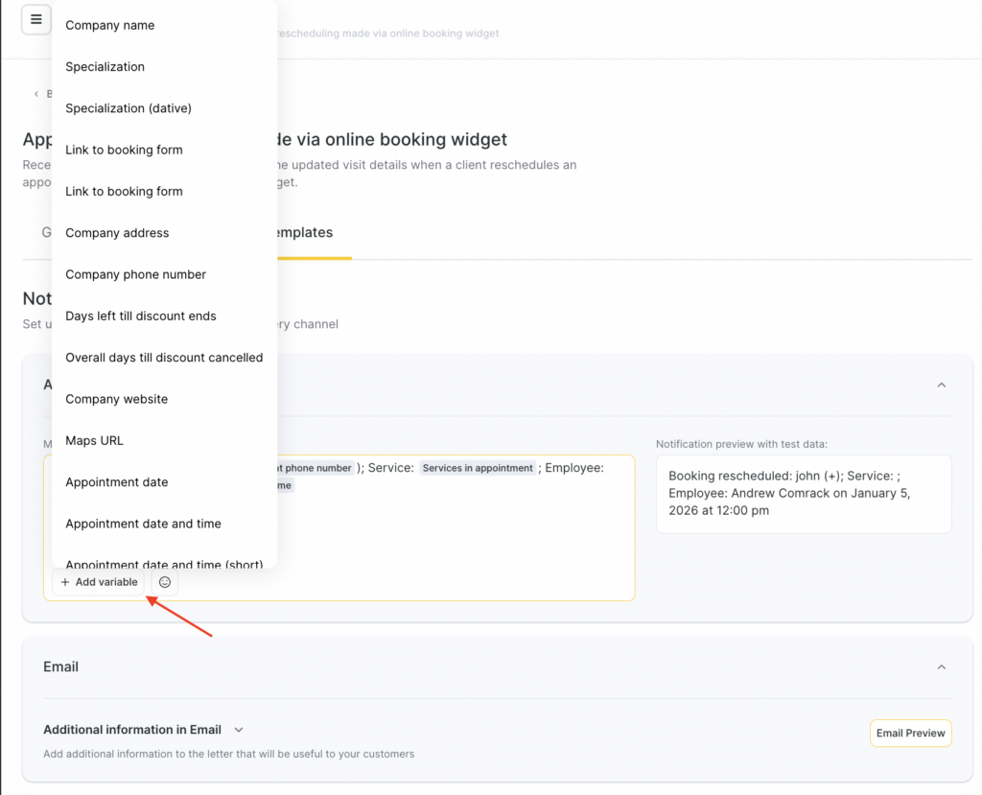Select Maps URL variable
The height and width of the screenshot is (795, 982).
click(x=95, y=441)
